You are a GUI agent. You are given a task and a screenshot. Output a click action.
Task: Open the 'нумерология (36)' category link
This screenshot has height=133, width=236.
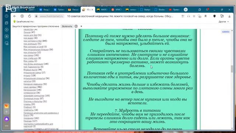click(32, 93)
